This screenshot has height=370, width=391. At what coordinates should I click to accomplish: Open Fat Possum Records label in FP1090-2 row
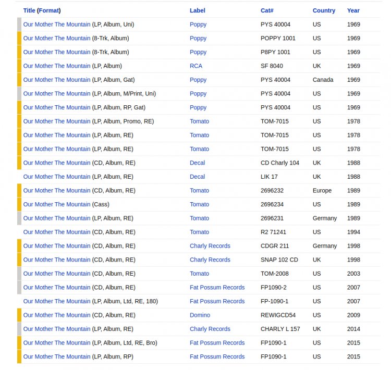click(x=217, y=287)
